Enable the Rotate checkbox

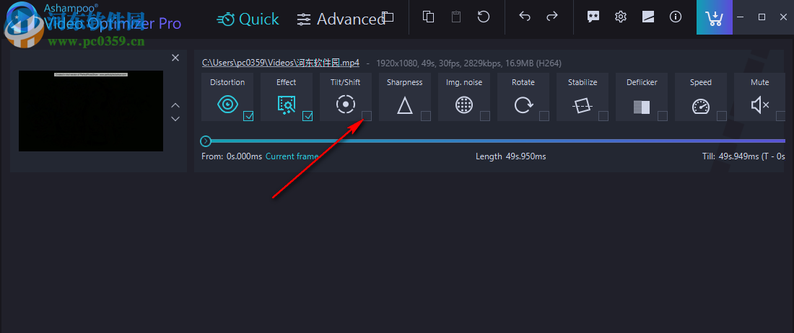point(544,116)
